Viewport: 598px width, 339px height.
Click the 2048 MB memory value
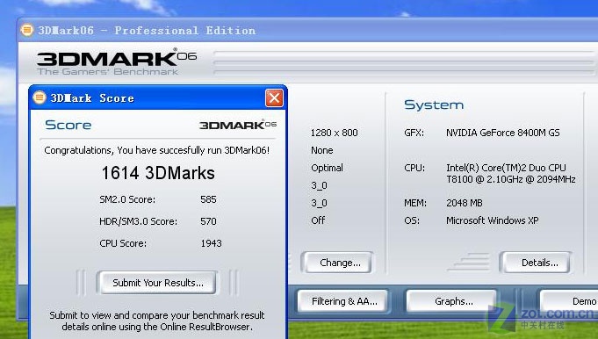coord(465,203)
